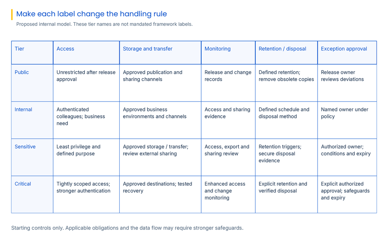
Task: Select the 'Monitoring' column header
Action: [228, 53]
